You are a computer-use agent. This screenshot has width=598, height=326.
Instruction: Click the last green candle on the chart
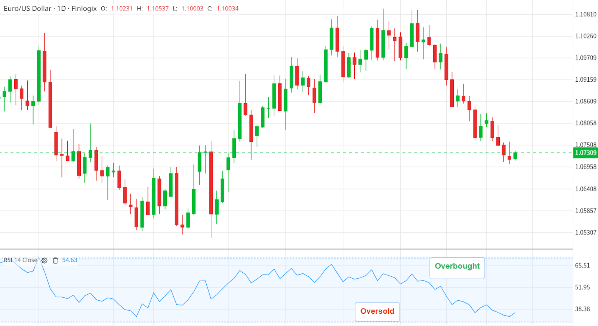point(515,156)
